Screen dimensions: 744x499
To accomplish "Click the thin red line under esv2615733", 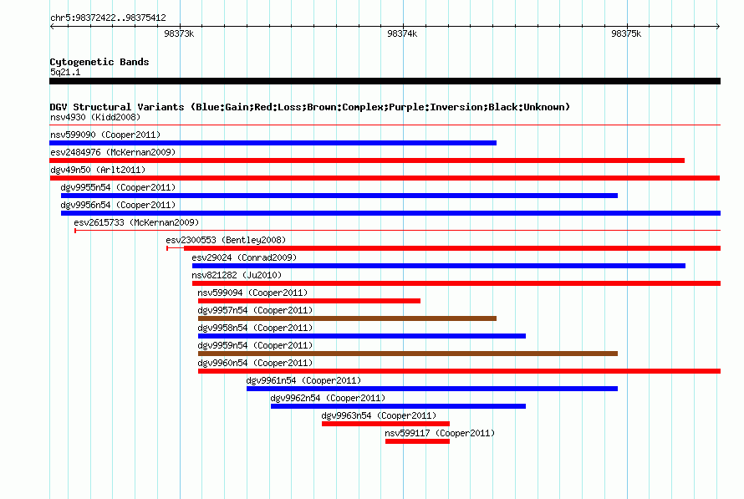I will pos(398,231).
